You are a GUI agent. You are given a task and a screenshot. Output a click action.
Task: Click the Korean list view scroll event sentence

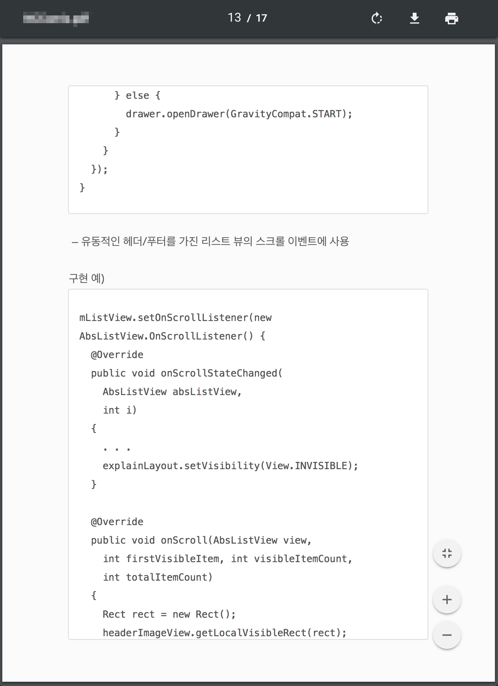coord(210,241)
